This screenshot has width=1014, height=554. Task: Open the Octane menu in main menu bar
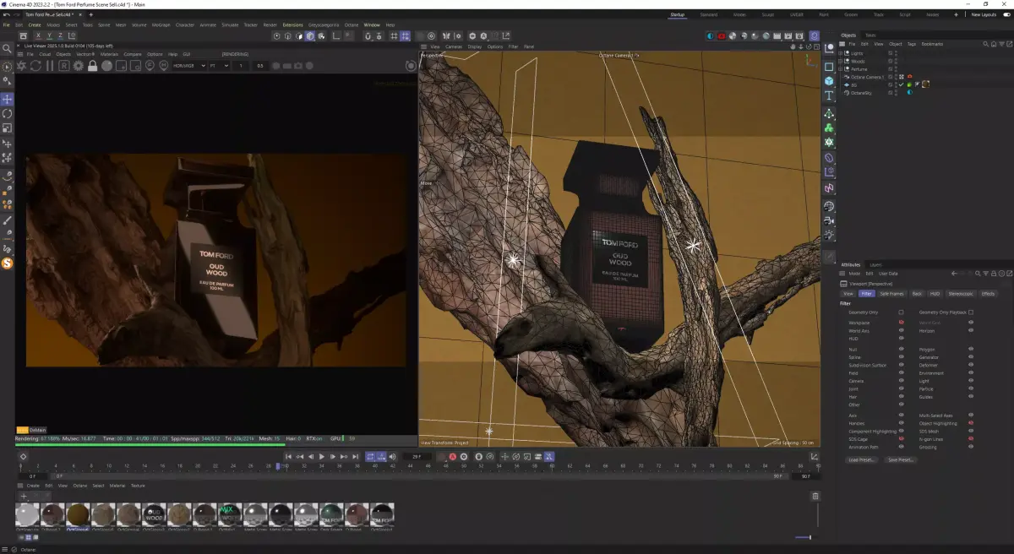click(353, 25)
